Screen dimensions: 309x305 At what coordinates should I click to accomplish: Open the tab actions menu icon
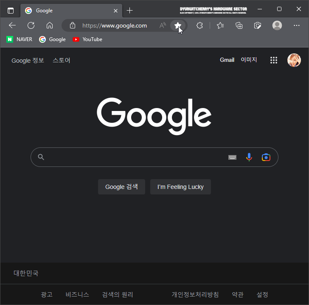(x=11, y=11)
